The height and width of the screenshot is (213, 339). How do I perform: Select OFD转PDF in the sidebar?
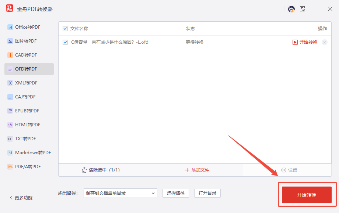pos(29,69)
